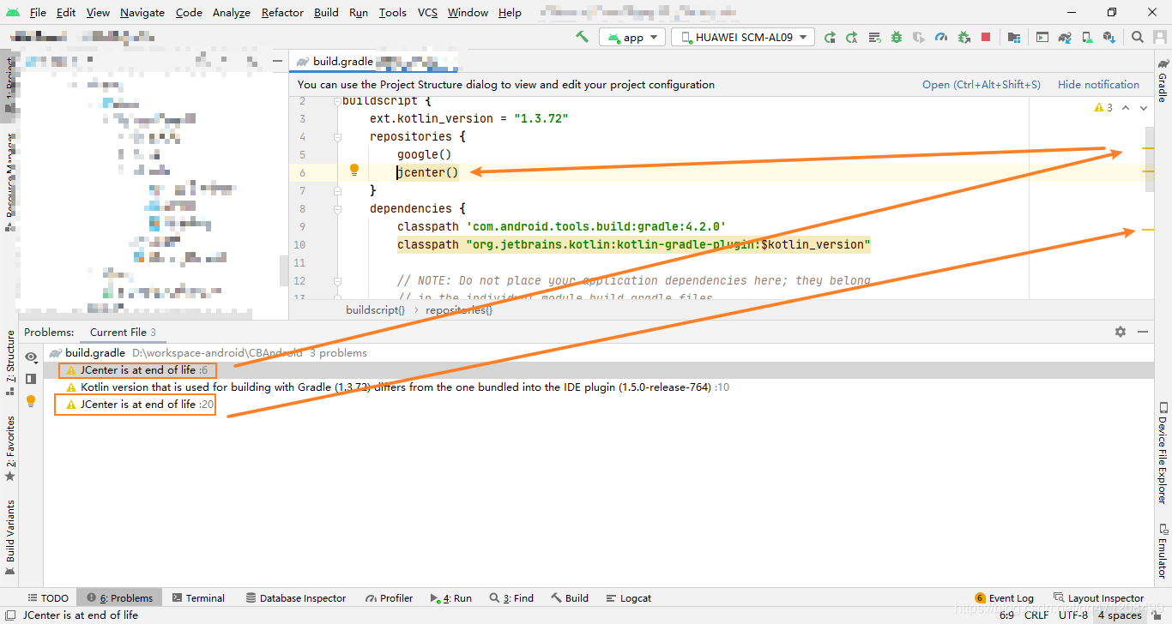Image resolution: width=1172 pixels, height=624 pixels.
Task: Select the Current File problems tab
Action: (x=123, y=332)
